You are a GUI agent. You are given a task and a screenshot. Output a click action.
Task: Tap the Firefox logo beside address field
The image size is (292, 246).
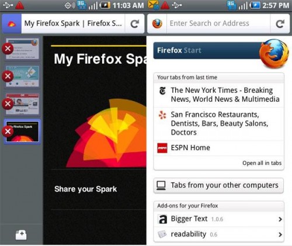click(x=157, y=23)
